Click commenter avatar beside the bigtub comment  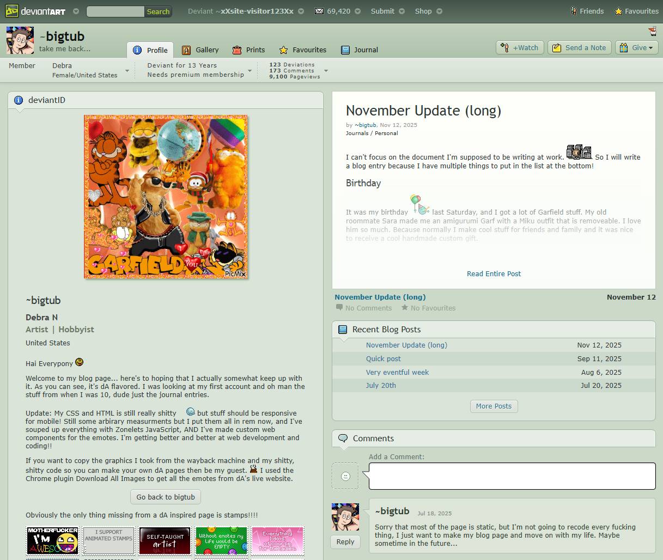coord(345,517)
